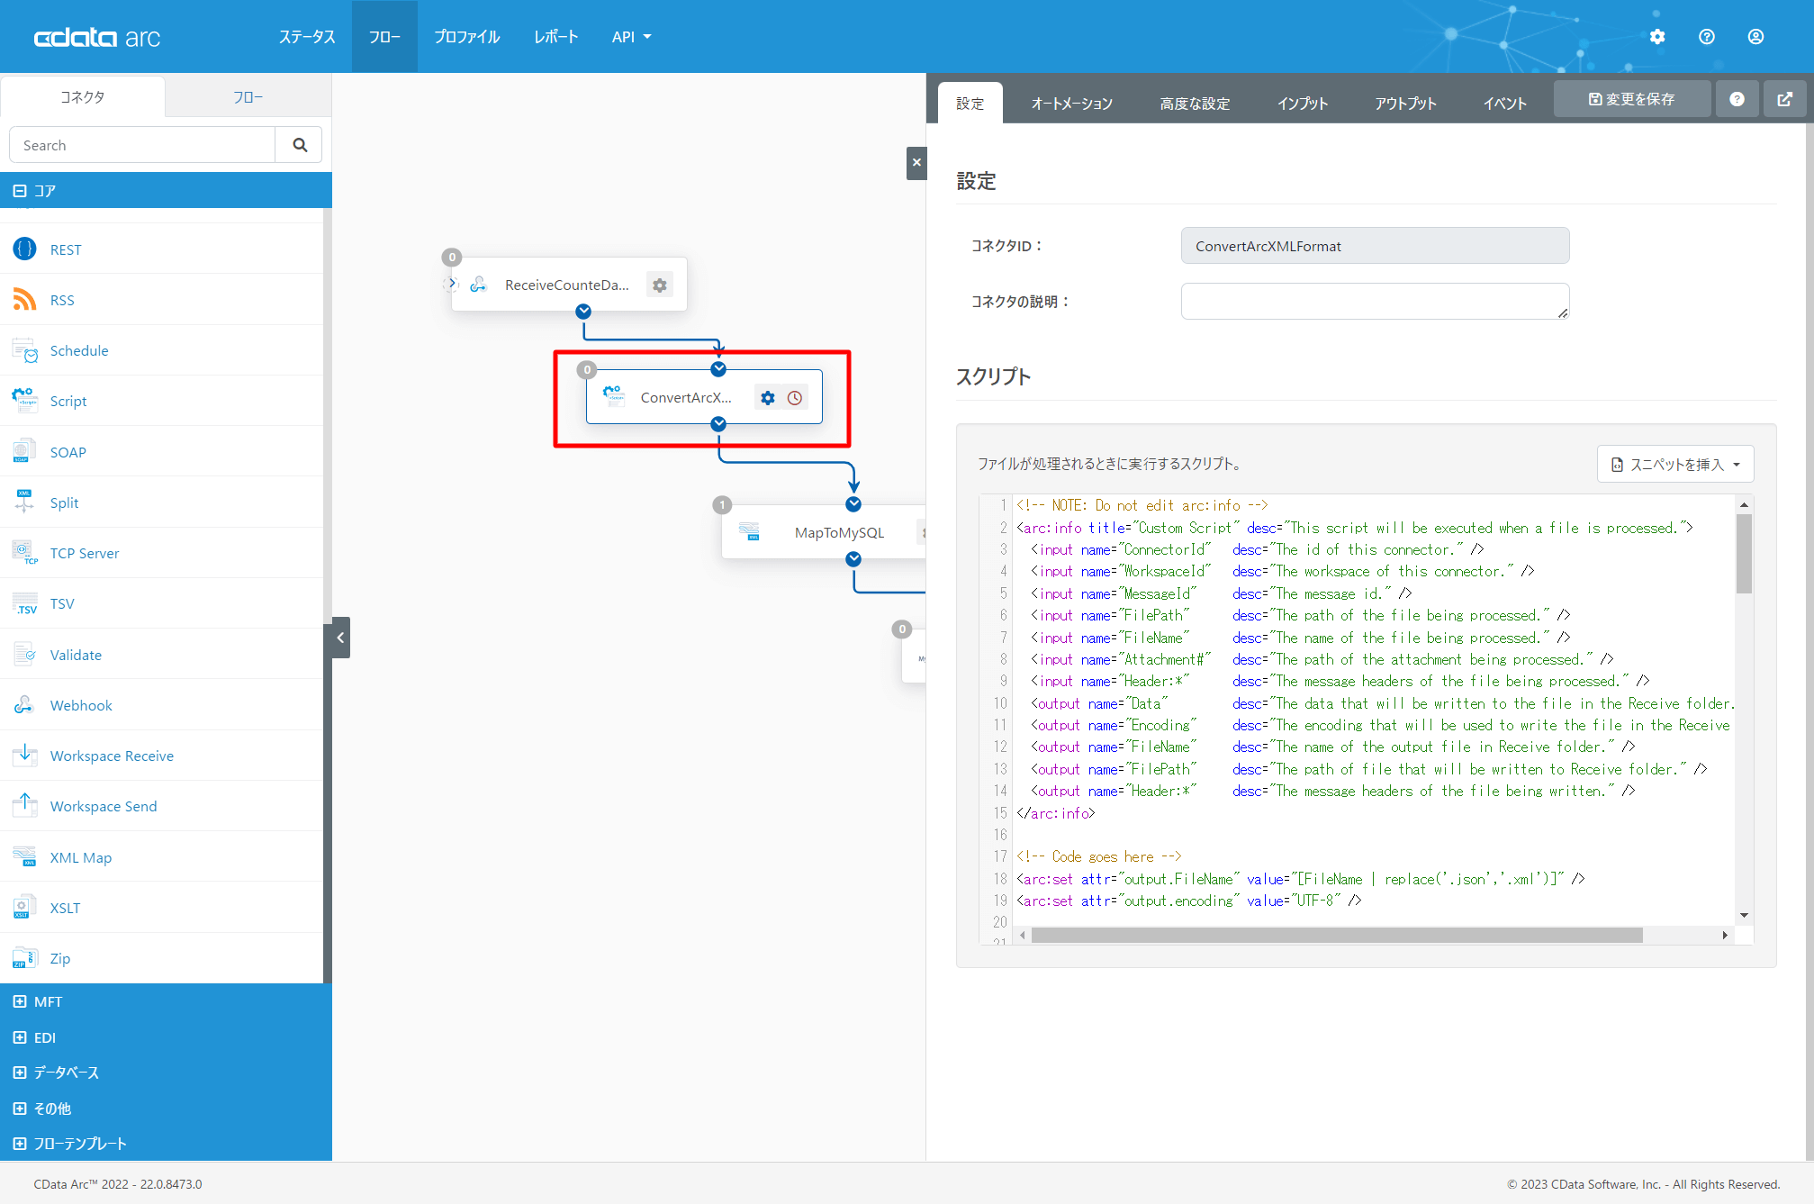Click user account icon in header

(x=1755, y=37)
